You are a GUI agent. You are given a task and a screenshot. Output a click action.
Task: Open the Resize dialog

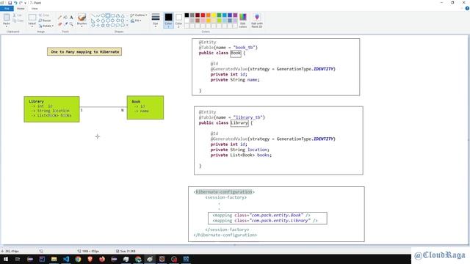(44, 21)
